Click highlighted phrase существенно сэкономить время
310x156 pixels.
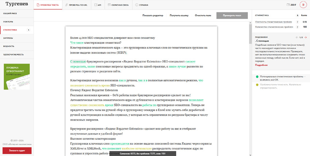(x=92, y=105)
